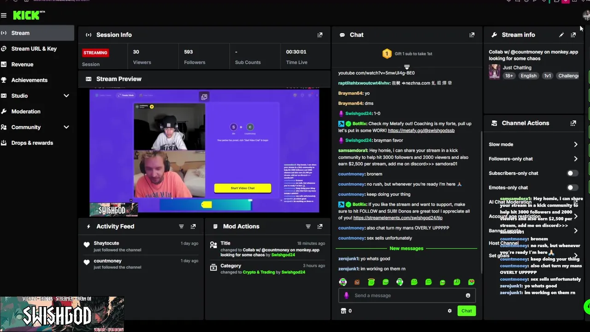Edit stream info with pencil icon

coord(561,35)
